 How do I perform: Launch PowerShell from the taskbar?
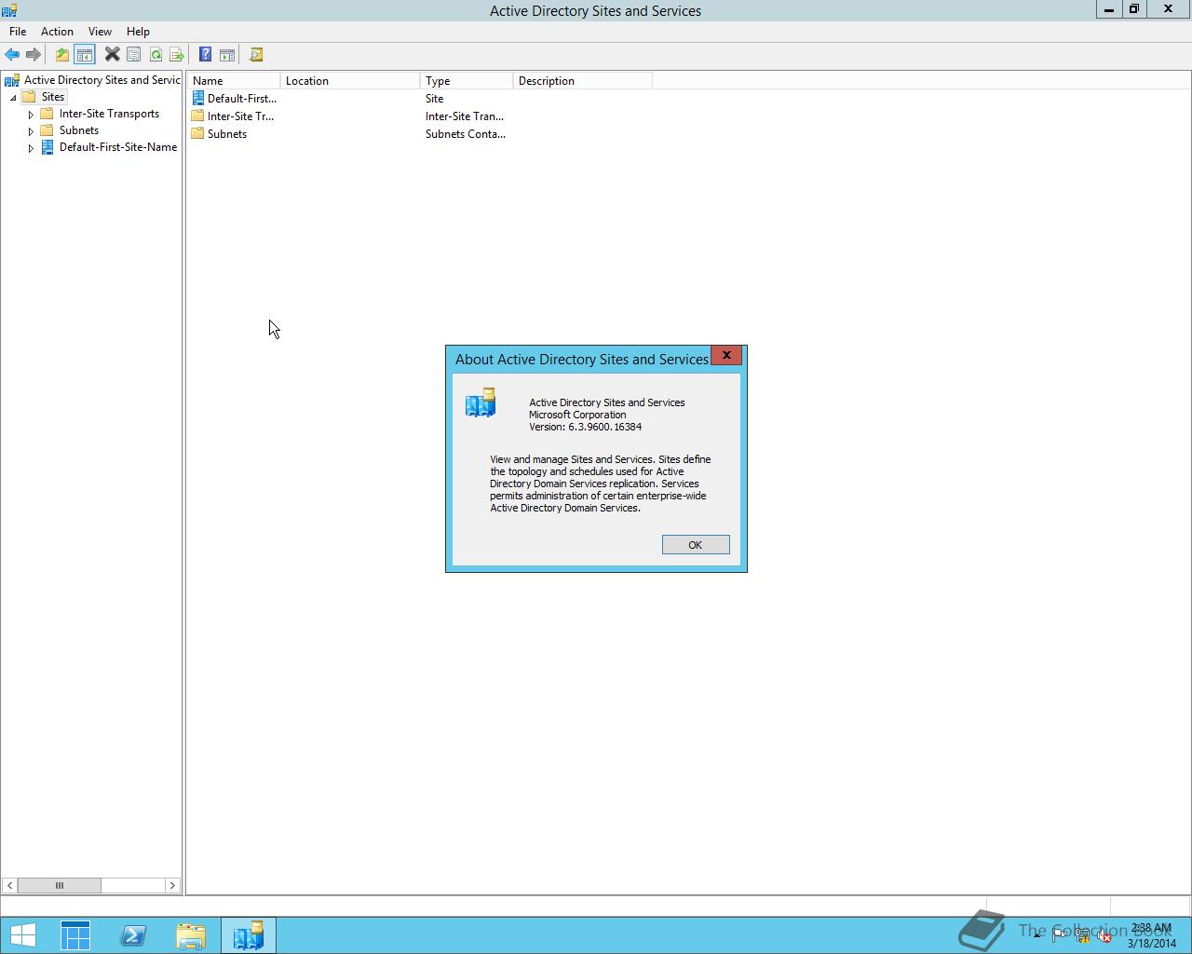click(133, 935)
